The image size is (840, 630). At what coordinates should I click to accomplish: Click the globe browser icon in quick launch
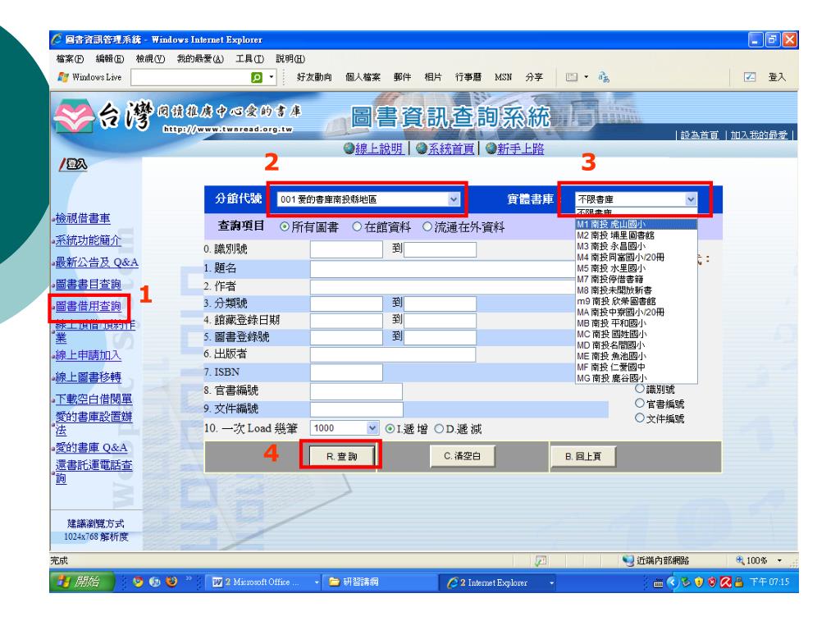click(x=155, y=582)
